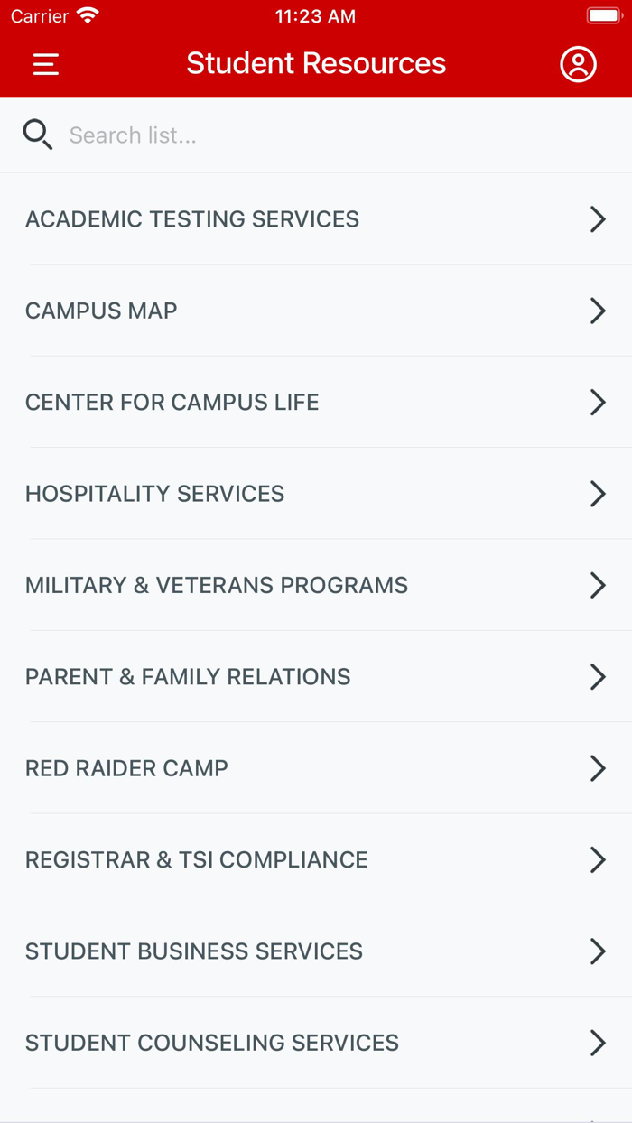632x1123 pixels.
Task: Tap the Wi-Fi status icon
Action: click(x=86, y=14)
